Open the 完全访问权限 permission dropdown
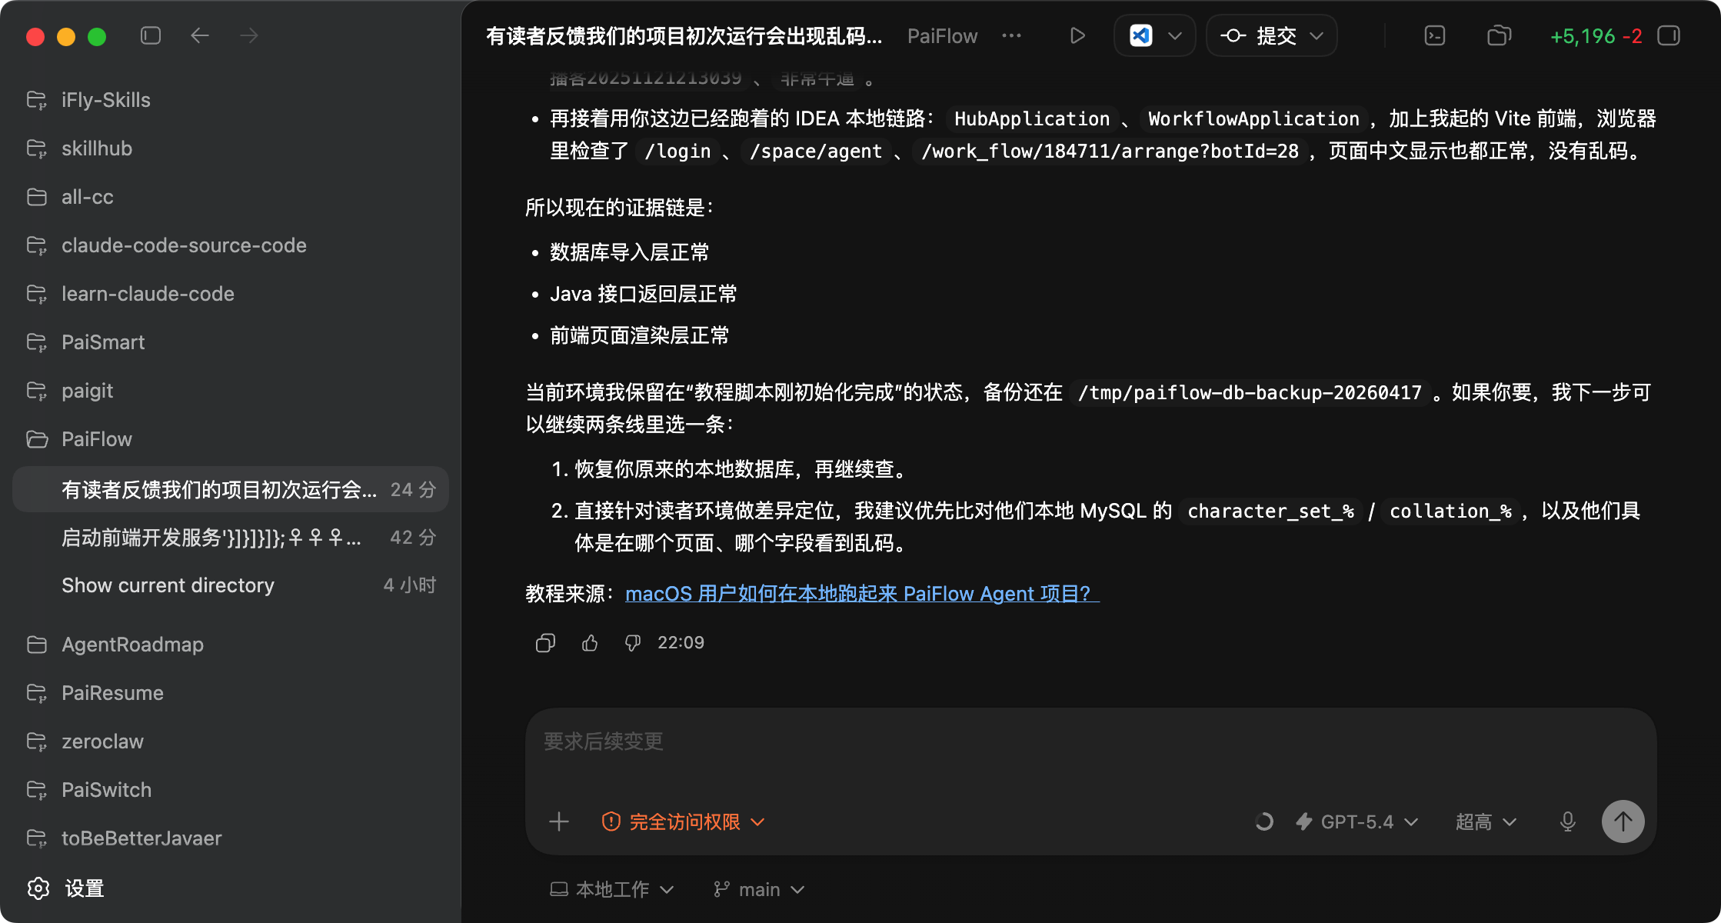The image size is (1721, 923). point(683,821)
